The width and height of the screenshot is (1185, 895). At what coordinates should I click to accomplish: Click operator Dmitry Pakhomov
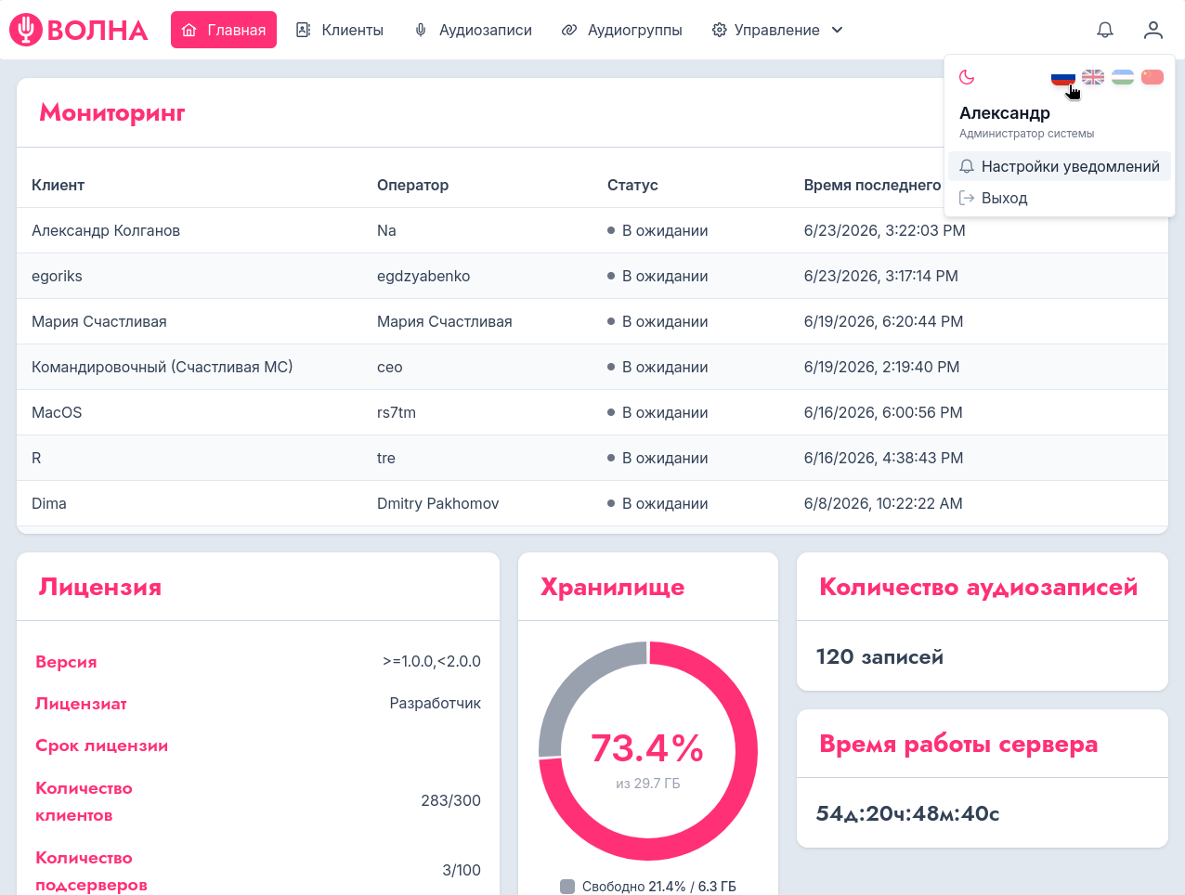click(438, 503)
